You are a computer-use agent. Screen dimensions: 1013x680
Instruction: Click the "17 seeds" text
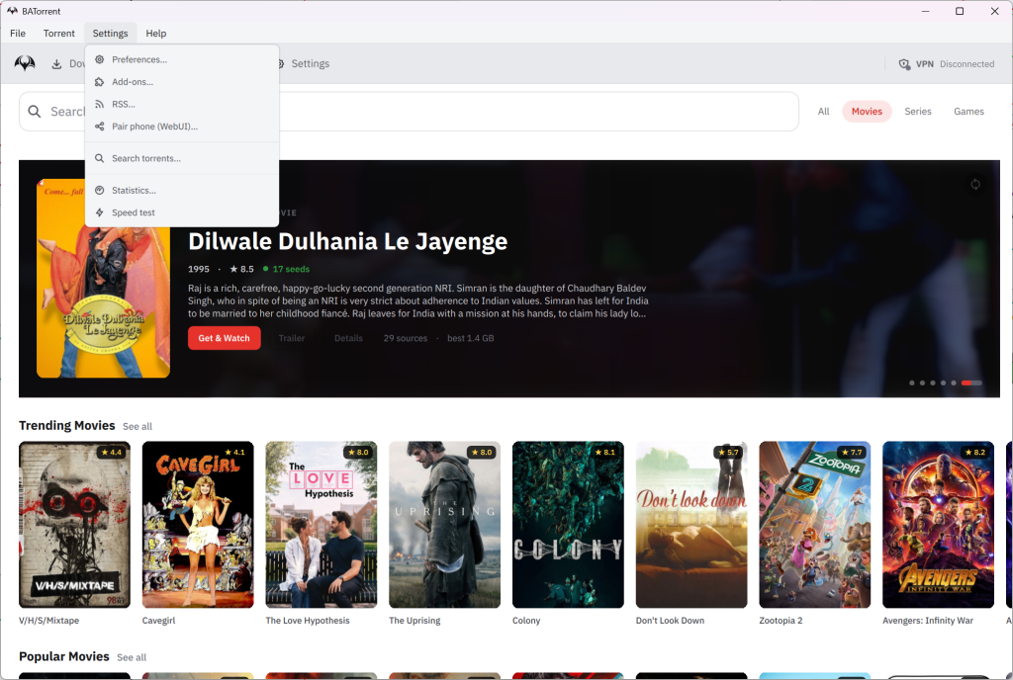pos(291,269)
